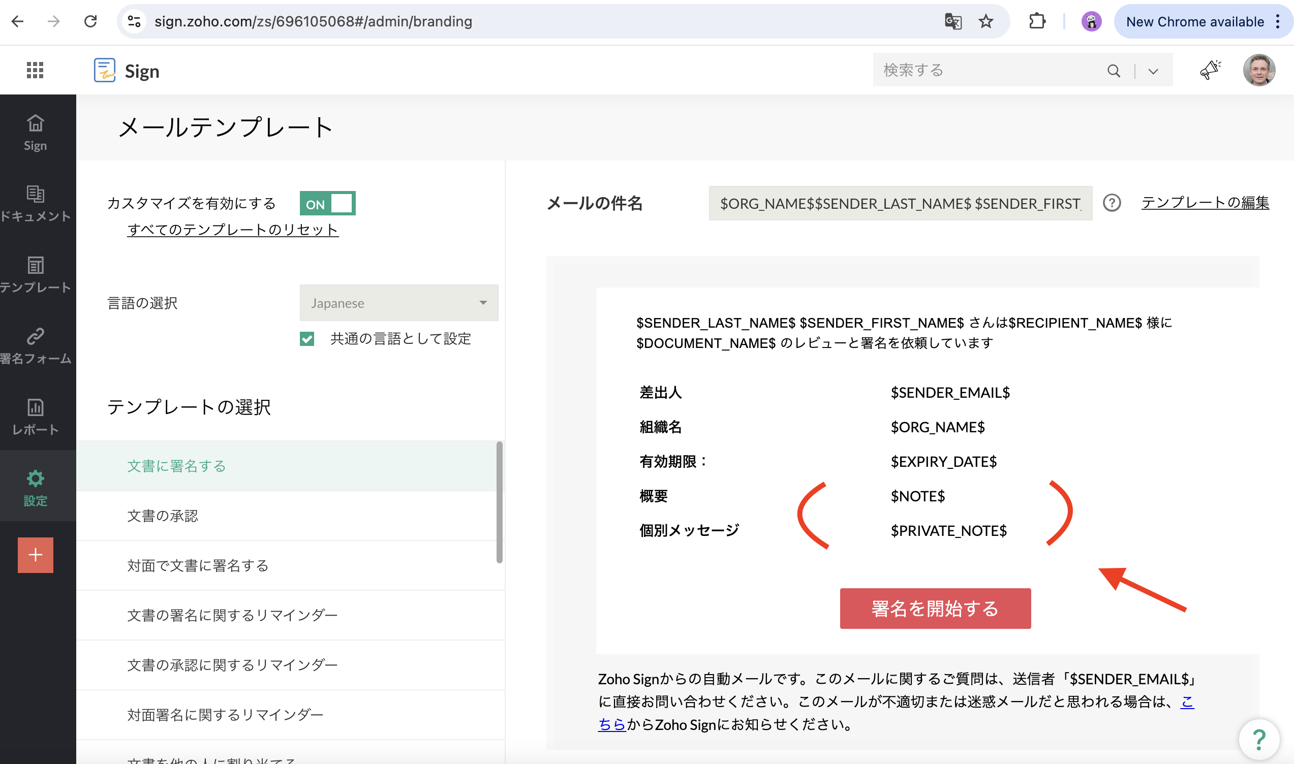Open the Japanese language dropdown
Screen dimensions: 1294x764
(x=398, y=303)
